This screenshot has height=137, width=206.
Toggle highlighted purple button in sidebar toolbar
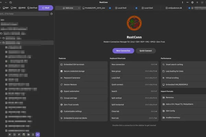point(38,135)
